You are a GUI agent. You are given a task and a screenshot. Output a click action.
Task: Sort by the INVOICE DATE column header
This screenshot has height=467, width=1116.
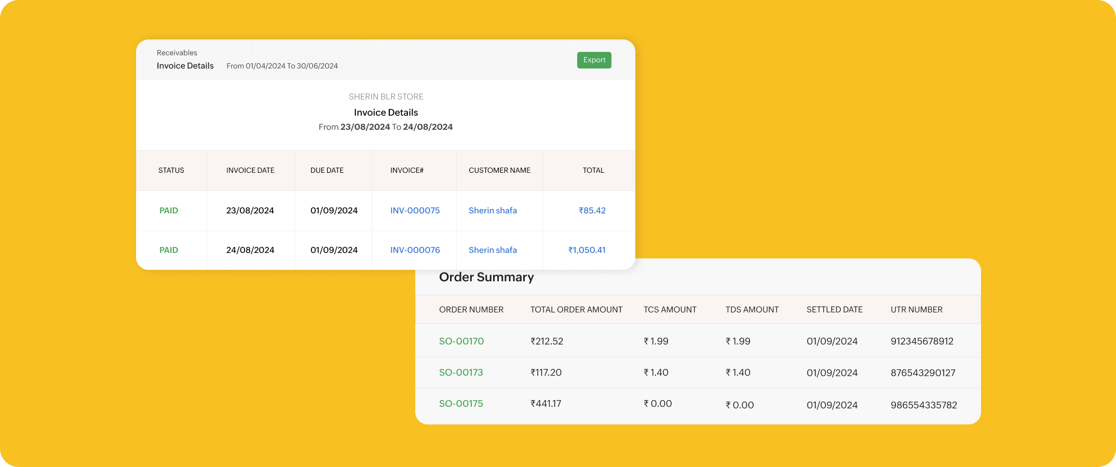(x=250, y=170)
